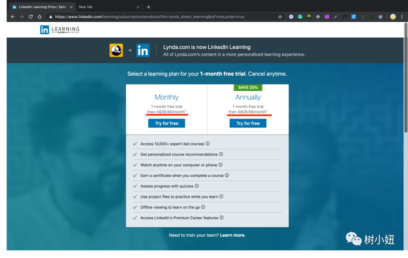
Task: Click 'Lynda.com is now LinkedIn Learning' heading
Action: click(207, 47)
